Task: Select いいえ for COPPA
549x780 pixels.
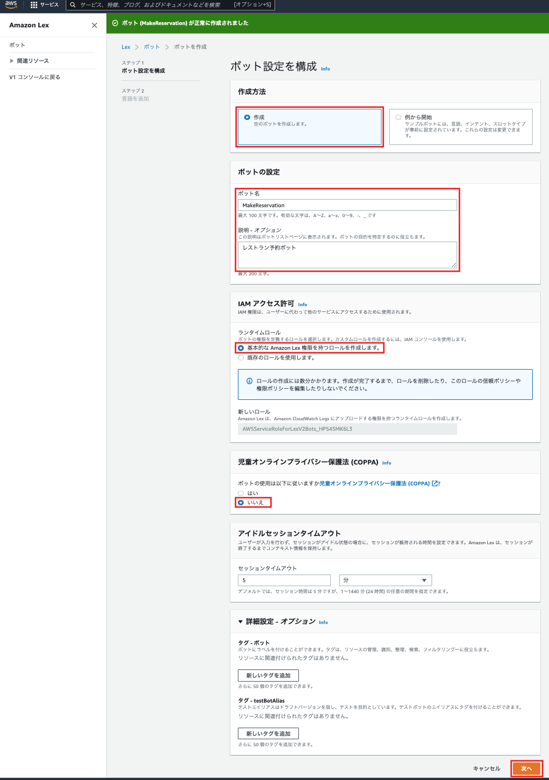Action: (241, 502)
